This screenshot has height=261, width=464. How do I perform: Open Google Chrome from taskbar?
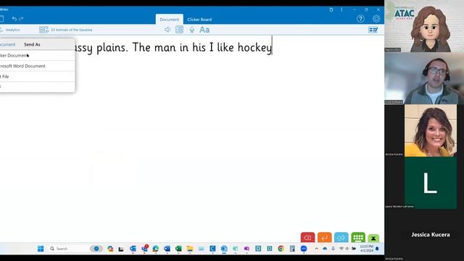tap(281, 249)
